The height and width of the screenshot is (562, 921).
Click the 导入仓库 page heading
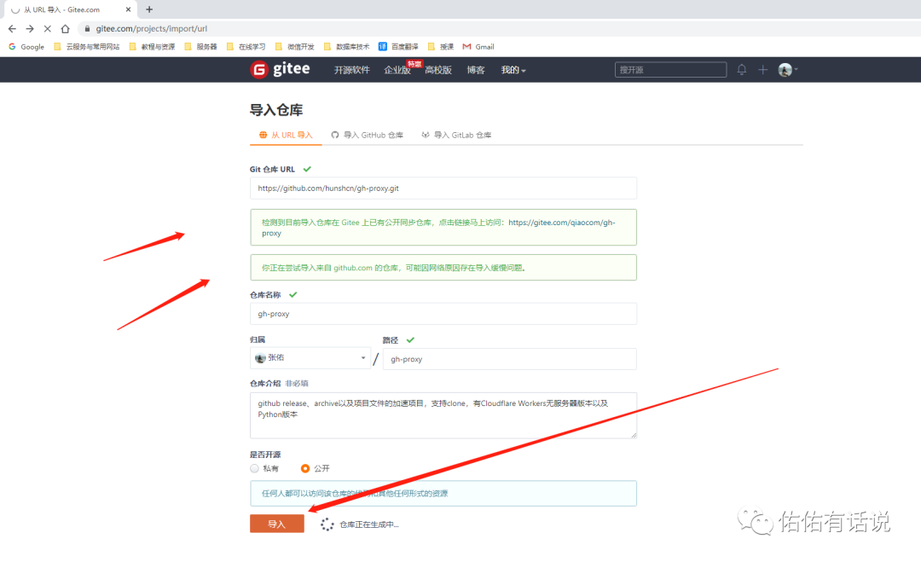point(276,110)
